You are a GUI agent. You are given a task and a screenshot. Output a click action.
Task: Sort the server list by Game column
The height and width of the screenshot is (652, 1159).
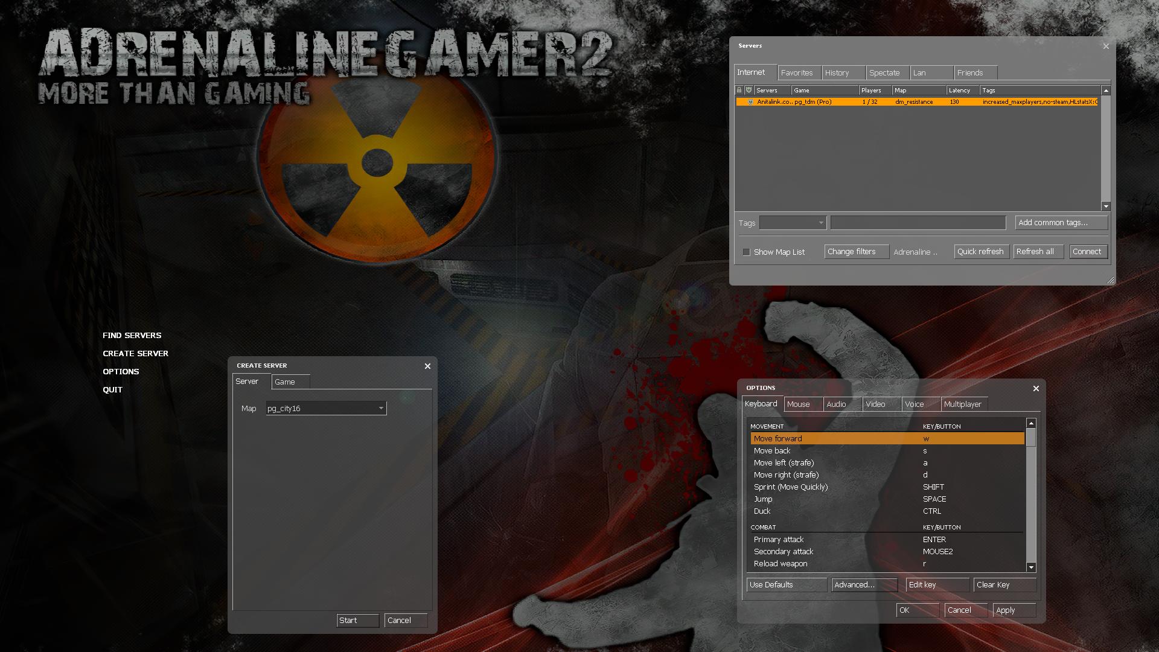(x=825, y=90)
